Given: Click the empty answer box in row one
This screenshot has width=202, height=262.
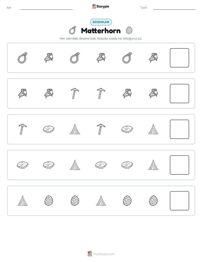Looking at the screenshot, I should point(179,58).
